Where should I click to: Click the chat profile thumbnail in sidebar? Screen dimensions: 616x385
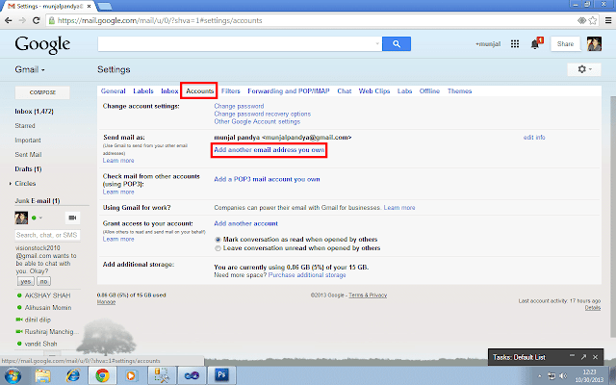coord(21,218)
